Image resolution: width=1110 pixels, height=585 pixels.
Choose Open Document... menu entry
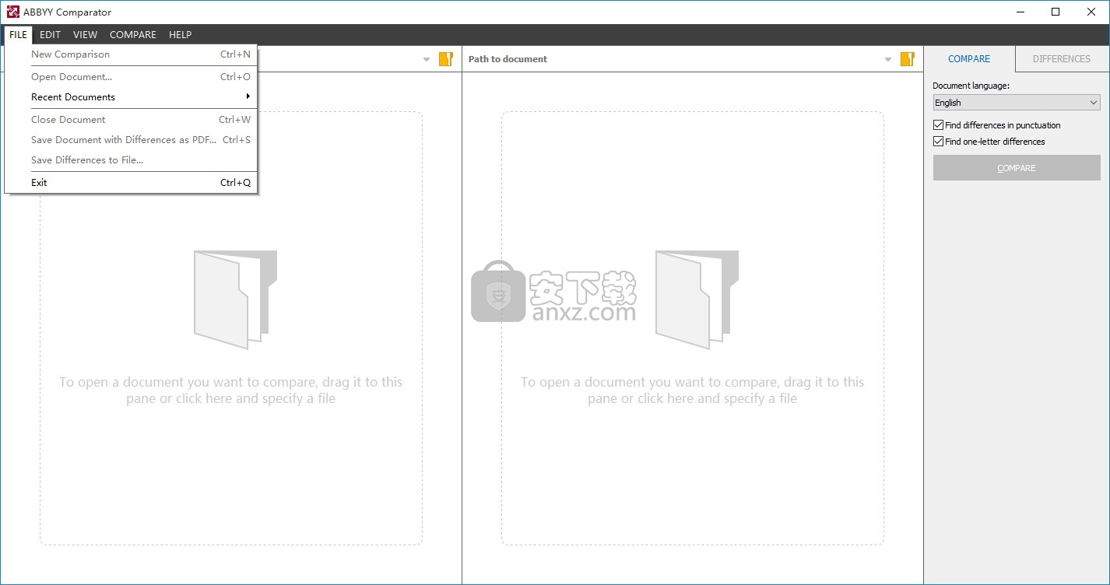(131, 77)
